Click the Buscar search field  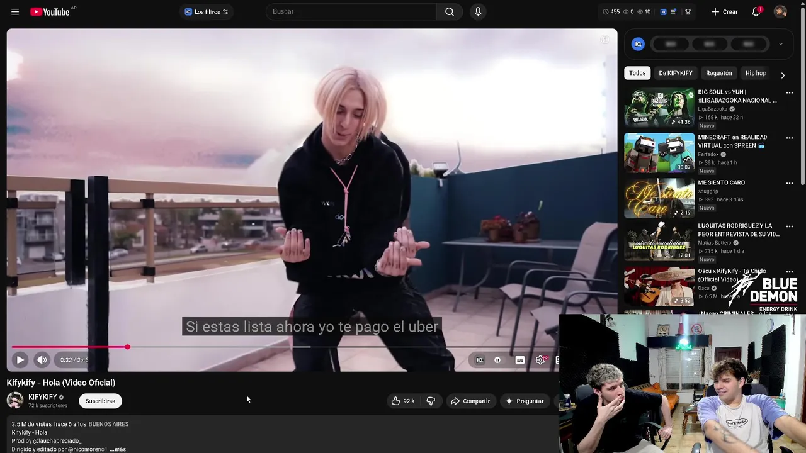(351, 11)
